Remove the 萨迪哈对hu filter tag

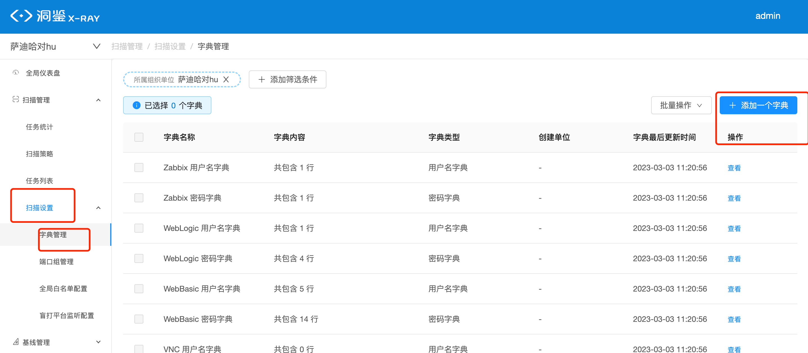point(226,79)
